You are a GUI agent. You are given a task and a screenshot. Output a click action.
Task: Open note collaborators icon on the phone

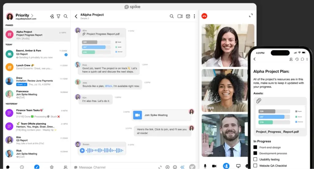point(291,59)
